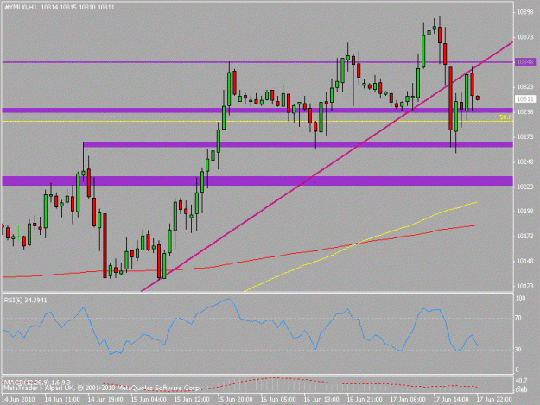Click the 15 Jun 04:00 time label

click(149, 400)
